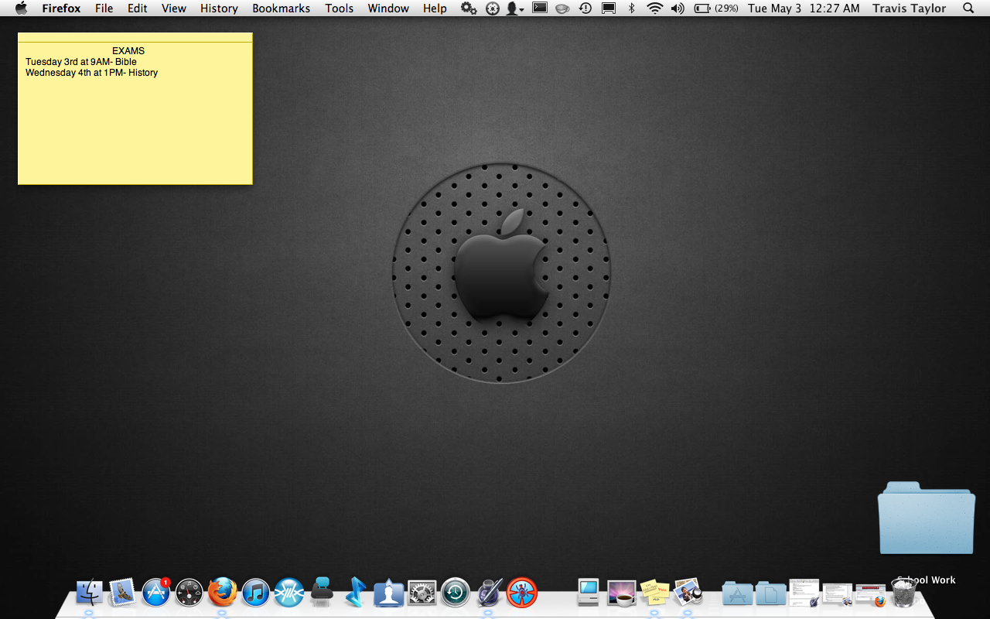Launch the blue zigzag ribbon app

point(355,593)
